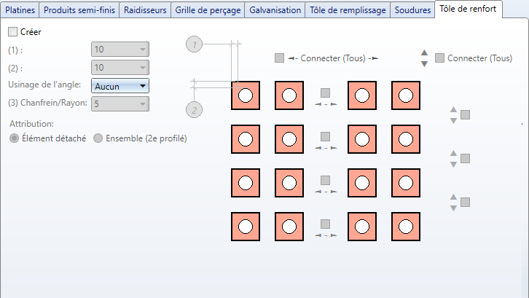Screen dimensions: 529x298
Task: Click the top-left reinforcement plate square
Action: coord(246,95)
